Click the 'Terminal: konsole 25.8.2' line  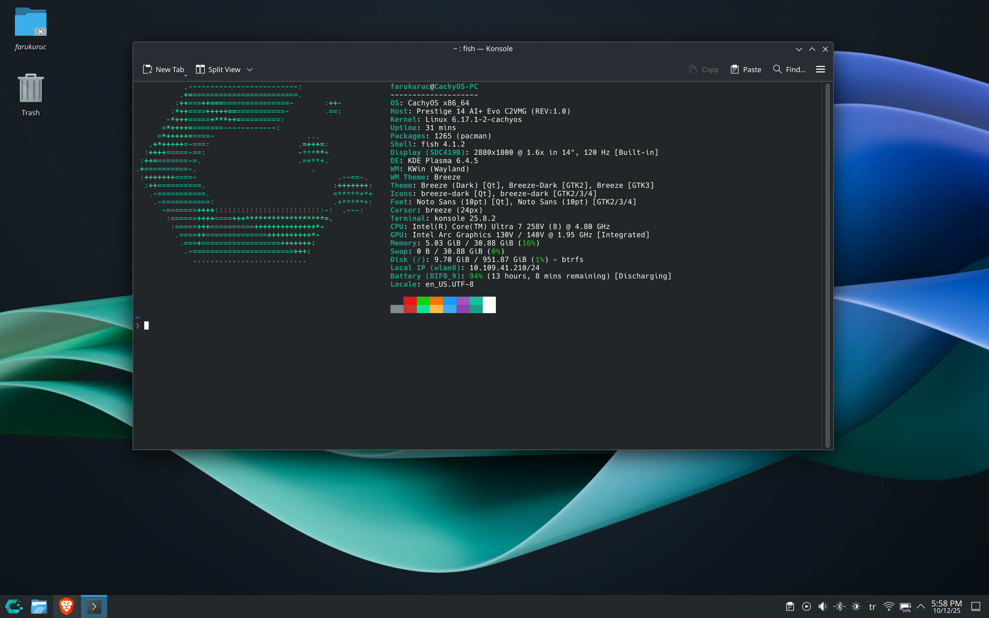443,218
